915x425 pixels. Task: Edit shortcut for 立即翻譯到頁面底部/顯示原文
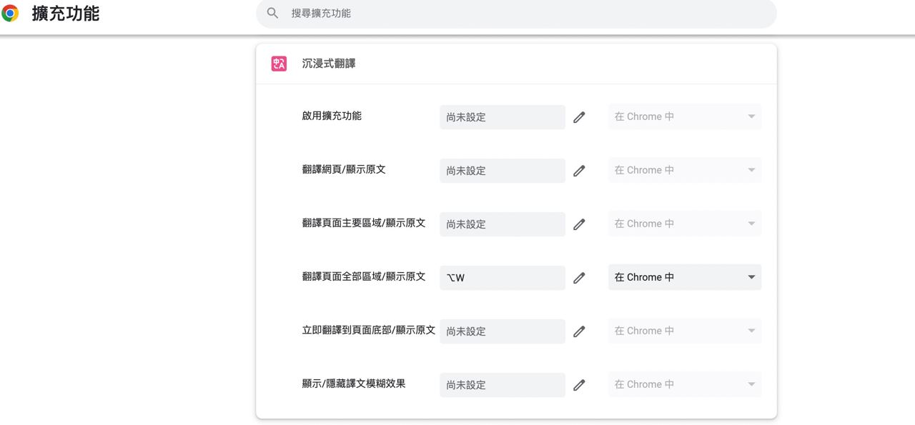click(579, 331)
